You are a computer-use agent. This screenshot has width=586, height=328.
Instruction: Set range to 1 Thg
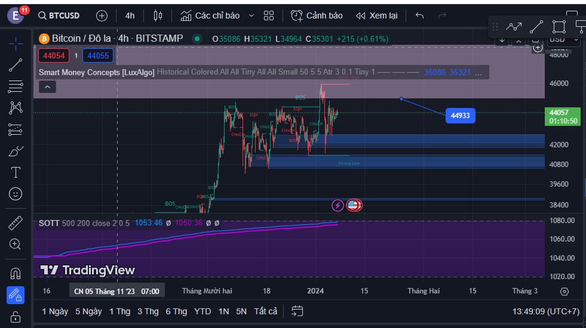coord(119,311)
